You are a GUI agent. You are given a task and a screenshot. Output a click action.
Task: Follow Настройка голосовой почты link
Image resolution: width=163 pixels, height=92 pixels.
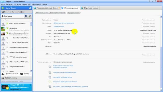(63, 77)
